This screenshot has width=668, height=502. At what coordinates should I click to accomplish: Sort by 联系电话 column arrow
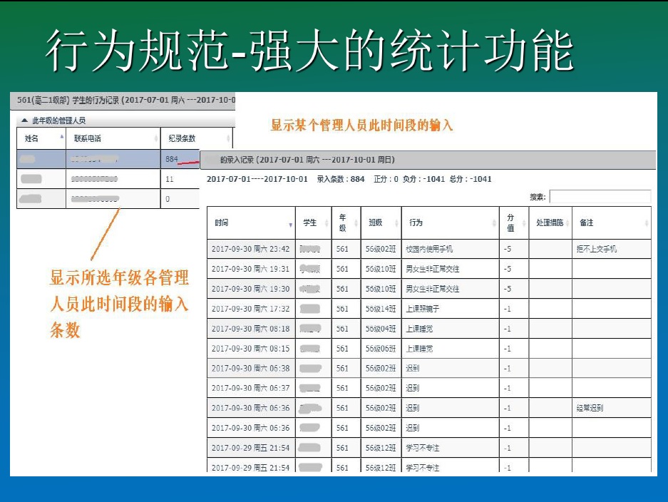156,138
